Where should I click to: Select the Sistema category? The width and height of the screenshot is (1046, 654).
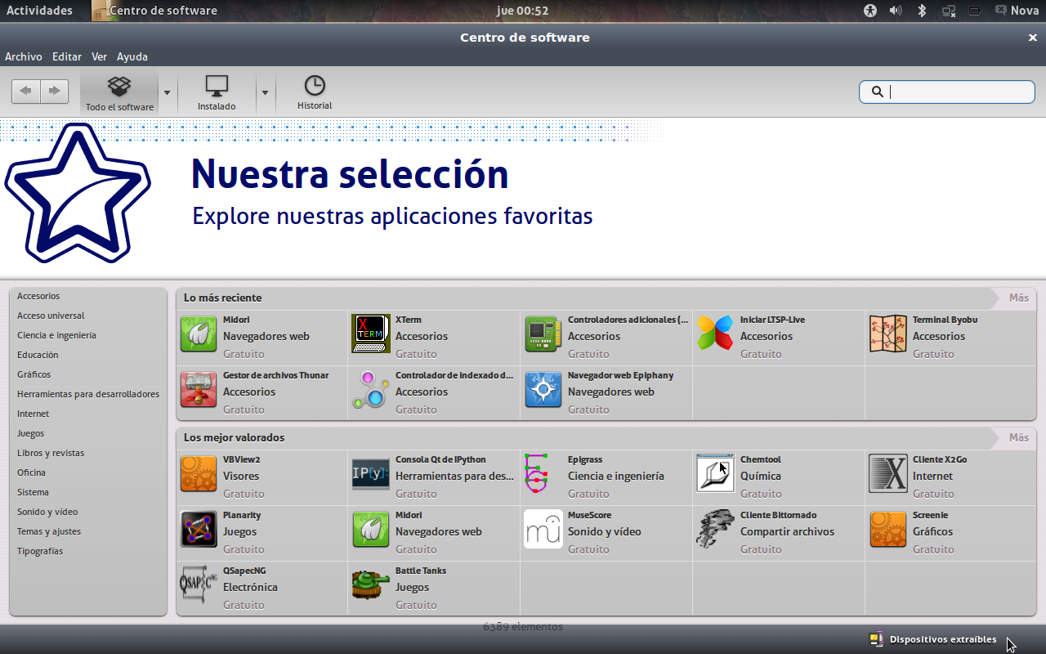(34, 492)
